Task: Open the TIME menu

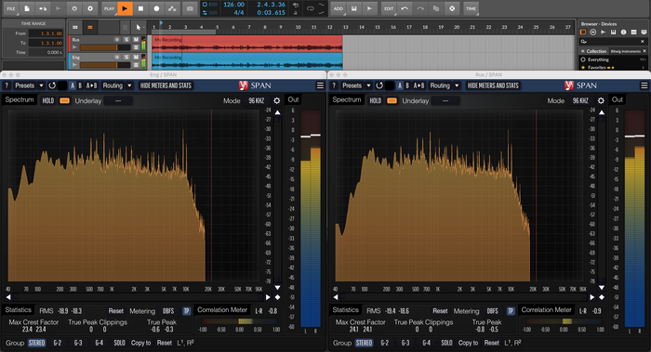Action: point(471,8)
